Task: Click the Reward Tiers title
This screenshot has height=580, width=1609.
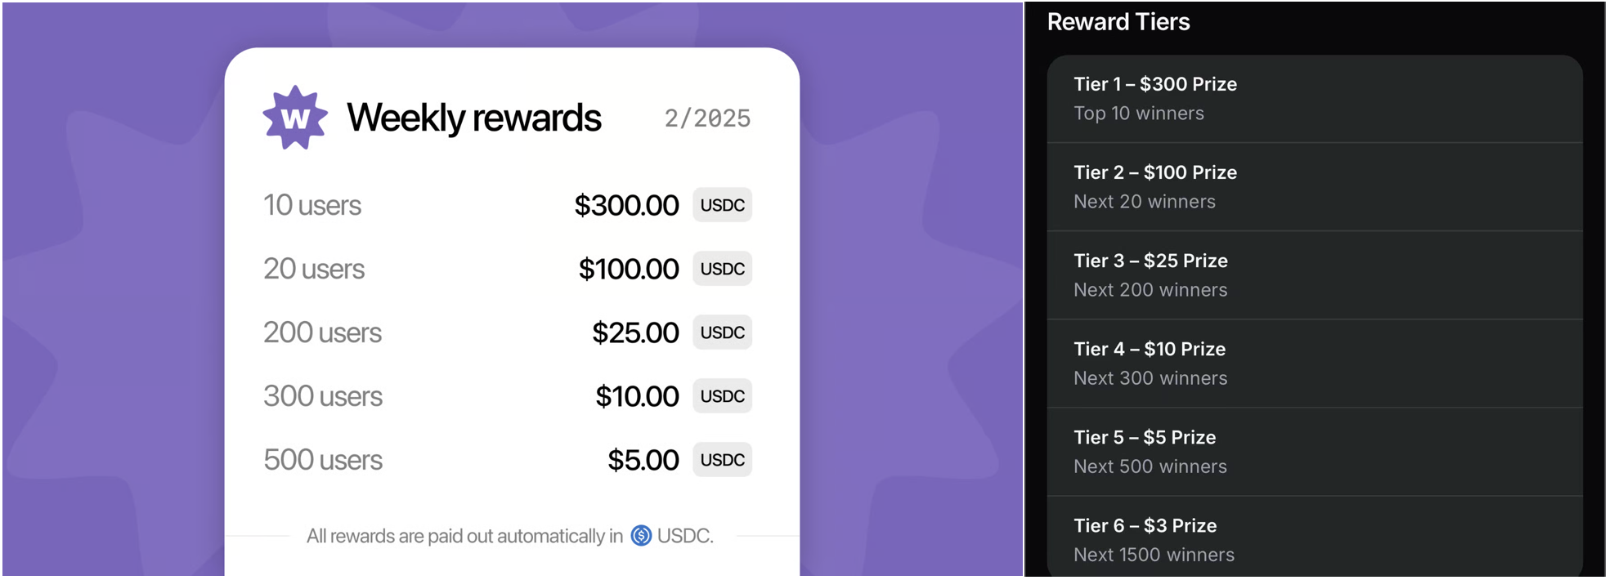Action: (x=1118, y=22)
